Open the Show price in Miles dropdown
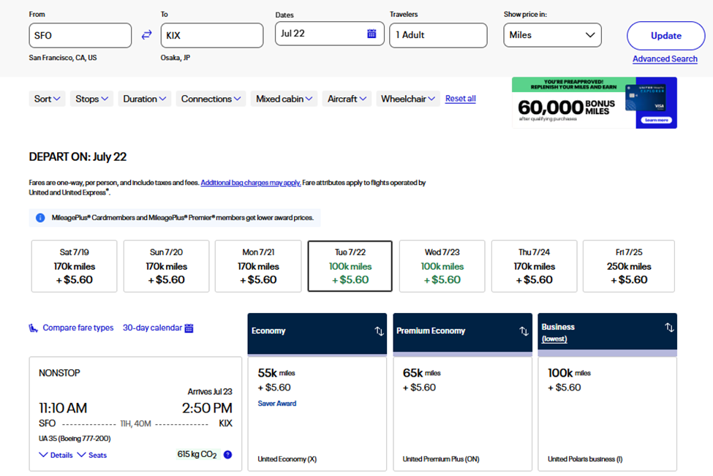This screenshot has height=476, width=713. click(x=552, y=35)
